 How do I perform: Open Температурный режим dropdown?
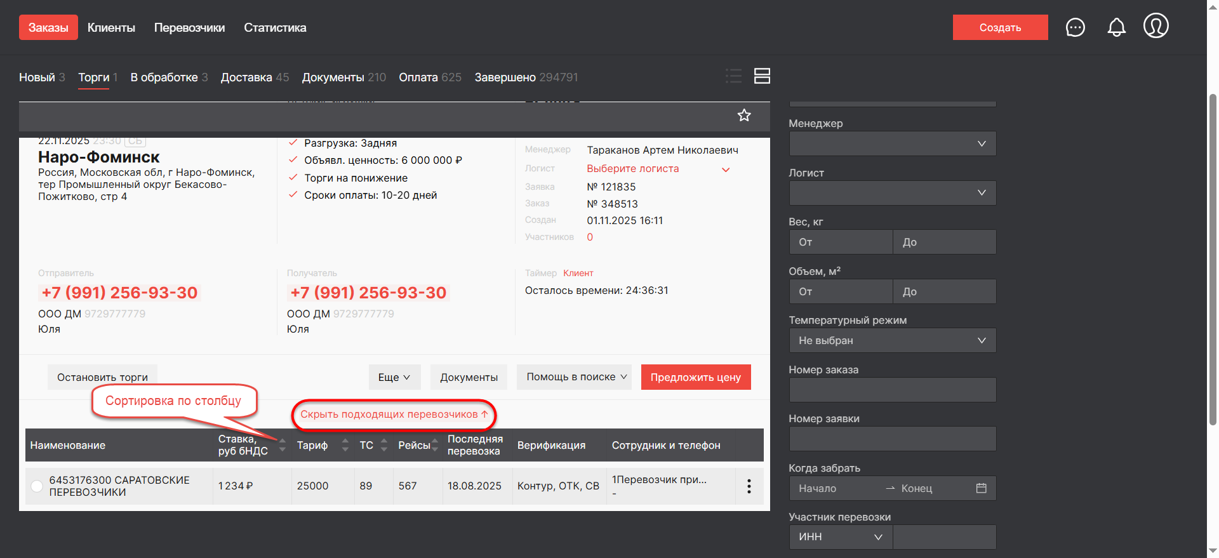pos(892,341)
